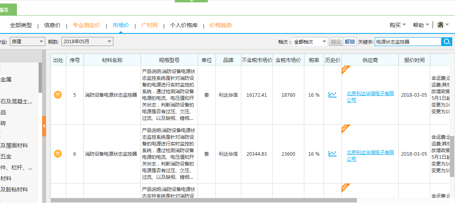455x215 pixels.
Task: Focus the keyword field containing 电源状态监控器
Action: [x=408, y=42]
